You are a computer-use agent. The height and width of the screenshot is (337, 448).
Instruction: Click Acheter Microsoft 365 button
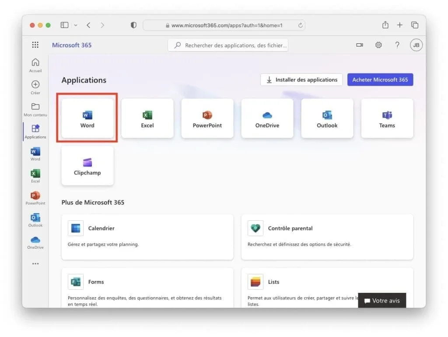(380, 80)
